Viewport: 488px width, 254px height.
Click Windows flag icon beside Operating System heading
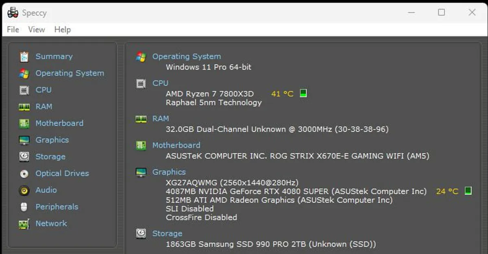pyautogui.click(x=141, y=57)
